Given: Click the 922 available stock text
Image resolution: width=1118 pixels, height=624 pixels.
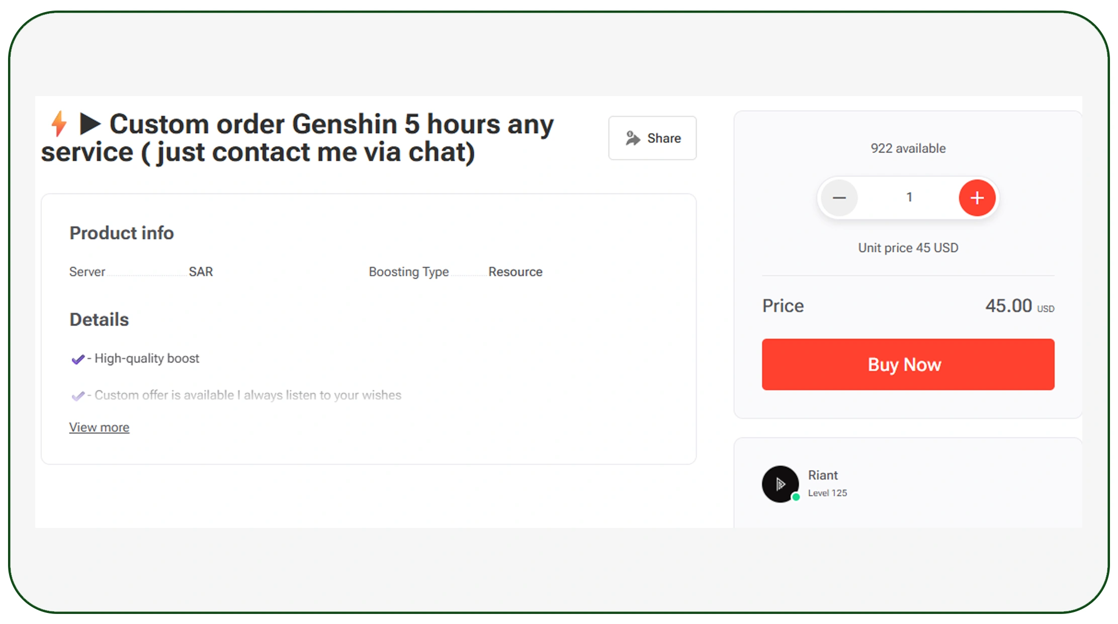Looking at the screenshot, I should pos(908,148).
